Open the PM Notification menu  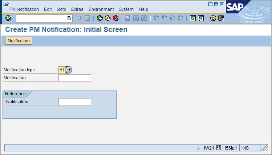24,9
